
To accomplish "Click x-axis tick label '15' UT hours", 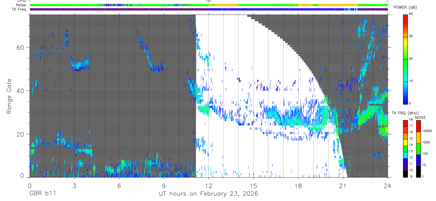I will coord(253,185).
